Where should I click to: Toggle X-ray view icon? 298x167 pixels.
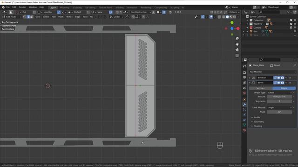coord(219,17)
